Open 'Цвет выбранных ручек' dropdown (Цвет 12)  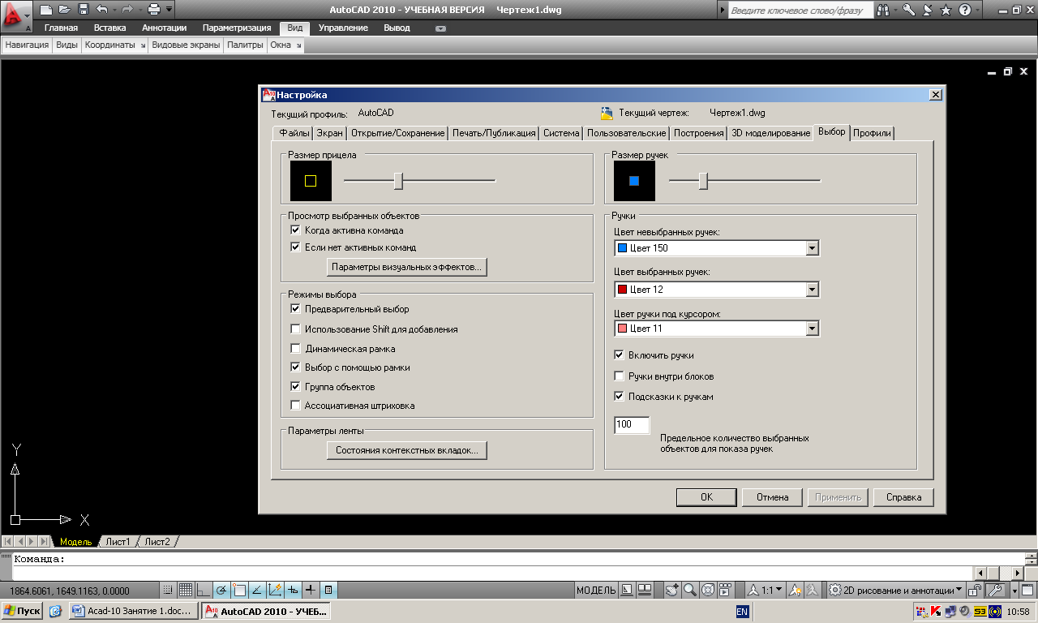tap(717, 289)
